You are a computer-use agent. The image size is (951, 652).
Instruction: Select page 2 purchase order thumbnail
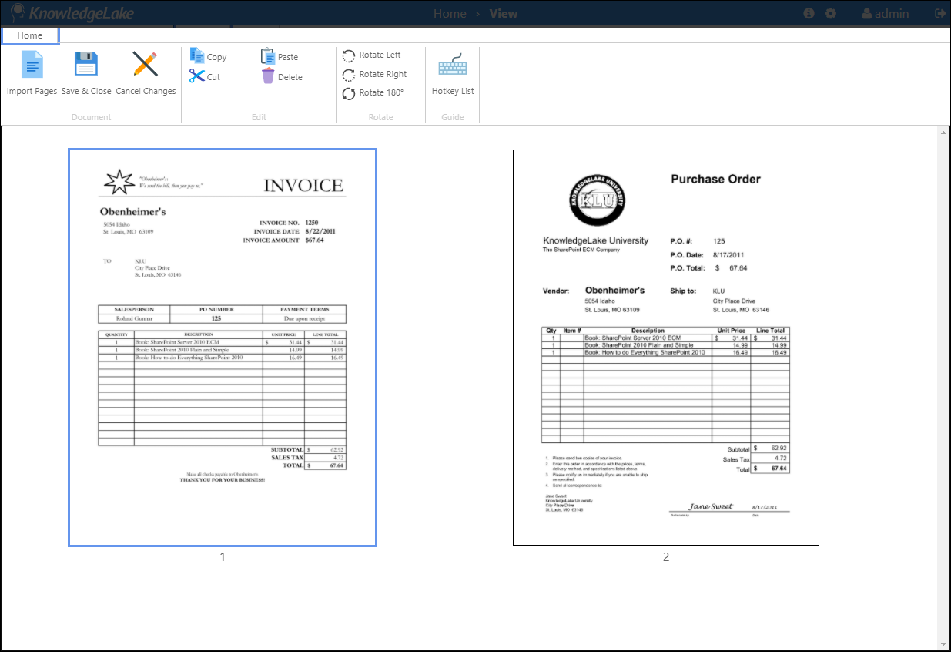(666, 348)
